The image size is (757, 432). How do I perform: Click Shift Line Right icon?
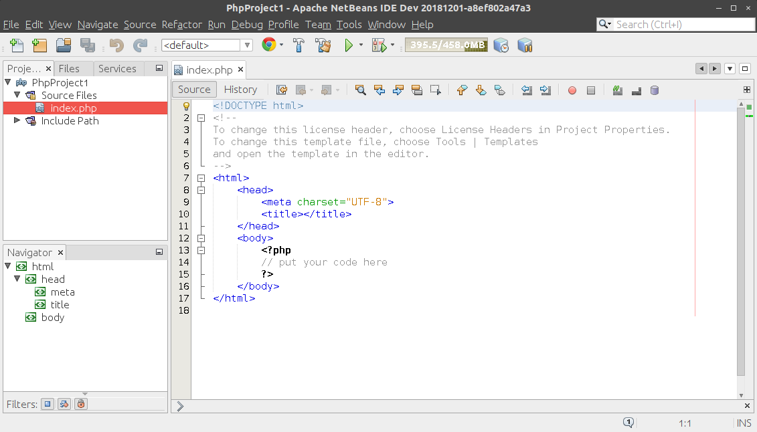[x=545, y=90]
